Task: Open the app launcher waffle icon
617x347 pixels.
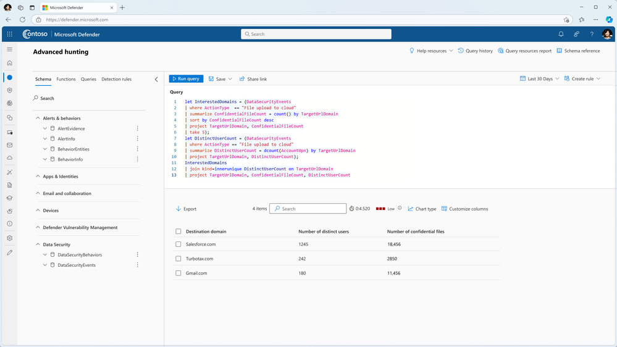Action: tap(9, 34)
